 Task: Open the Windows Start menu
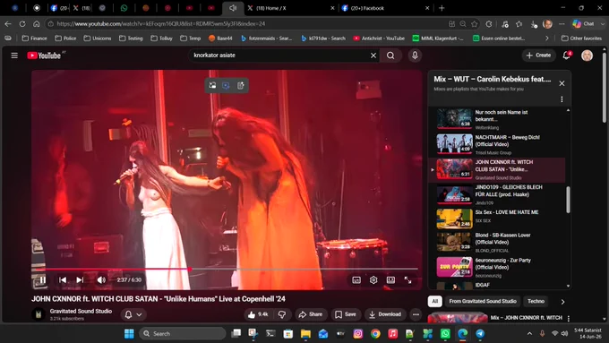pyautogui.click(x=129, y=334)
